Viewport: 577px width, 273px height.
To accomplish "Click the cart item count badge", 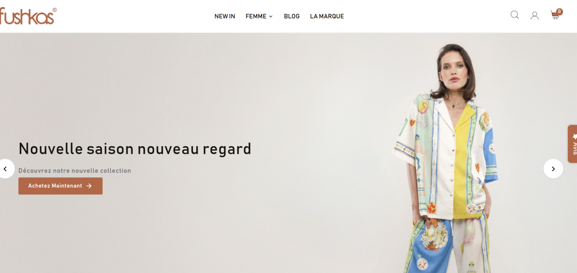I will click(x=559, y=12).
